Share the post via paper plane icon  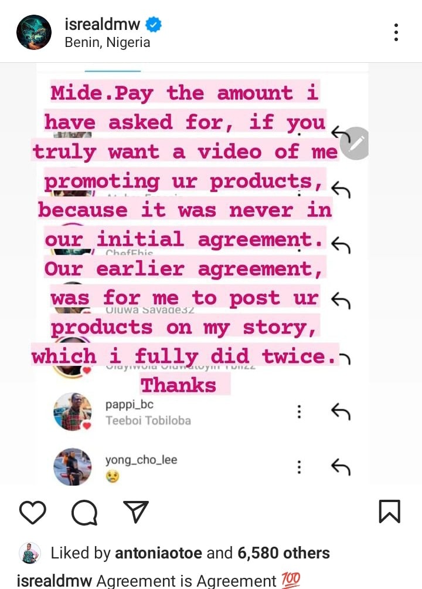(136, 512)
